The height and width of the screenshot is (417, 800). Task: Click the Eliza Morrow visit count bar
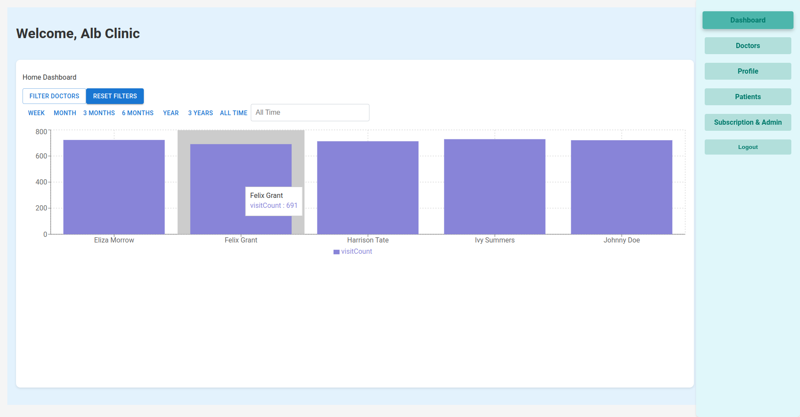click(114, 187)
